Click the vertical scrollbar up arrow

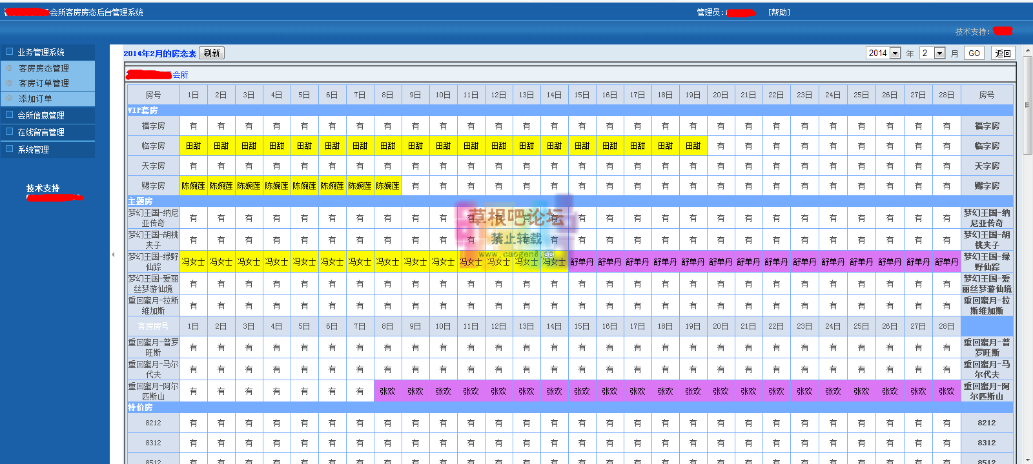[1027, 50]
